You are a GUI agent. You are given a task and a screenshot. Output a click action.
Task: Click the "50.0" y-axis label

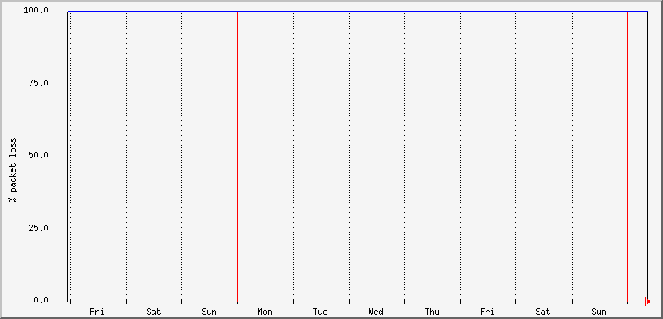(39, 156)
